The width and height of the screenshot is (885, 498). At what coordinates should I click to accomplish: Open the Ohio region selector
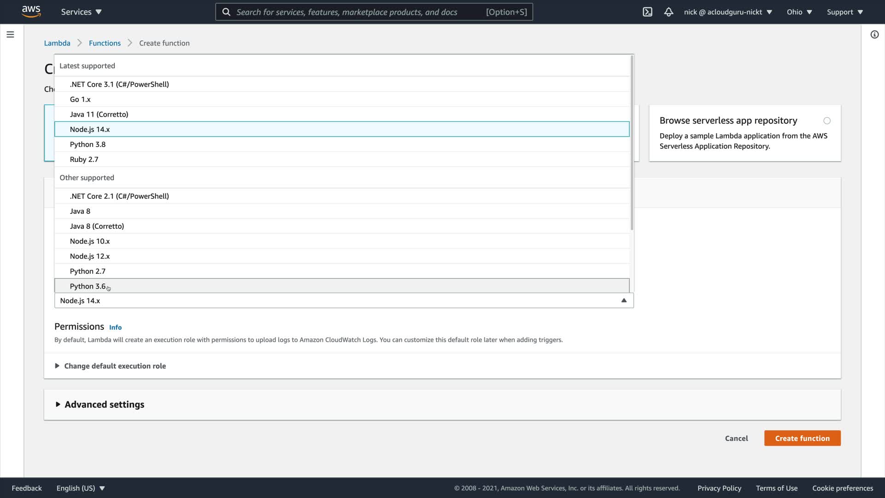799,12
